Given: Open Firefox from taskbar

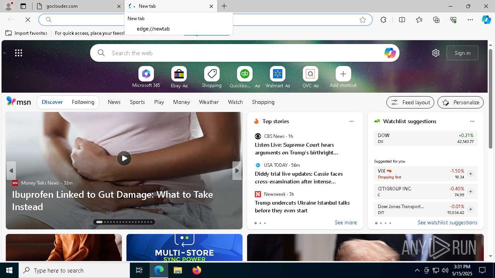Looking at the screenshot, I should (x=196, y=270).
